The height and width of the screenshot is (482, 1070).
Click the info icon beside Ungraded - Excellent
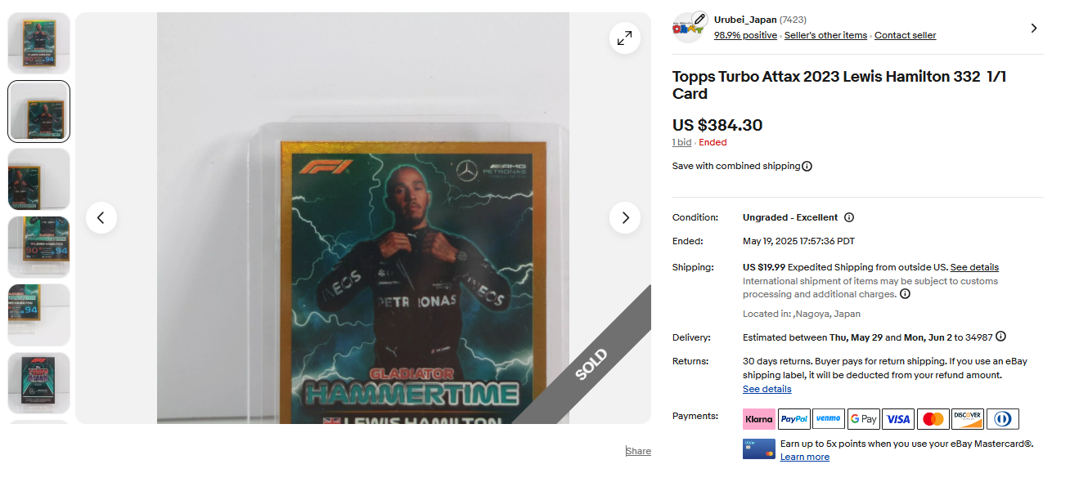tap(849, 217)
